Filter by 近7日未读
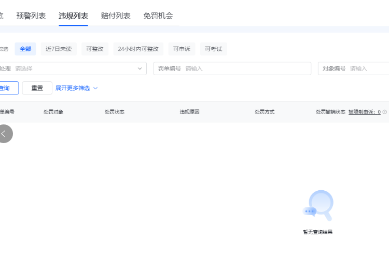Viewport: 389px width, 254px height. (59, 49)
